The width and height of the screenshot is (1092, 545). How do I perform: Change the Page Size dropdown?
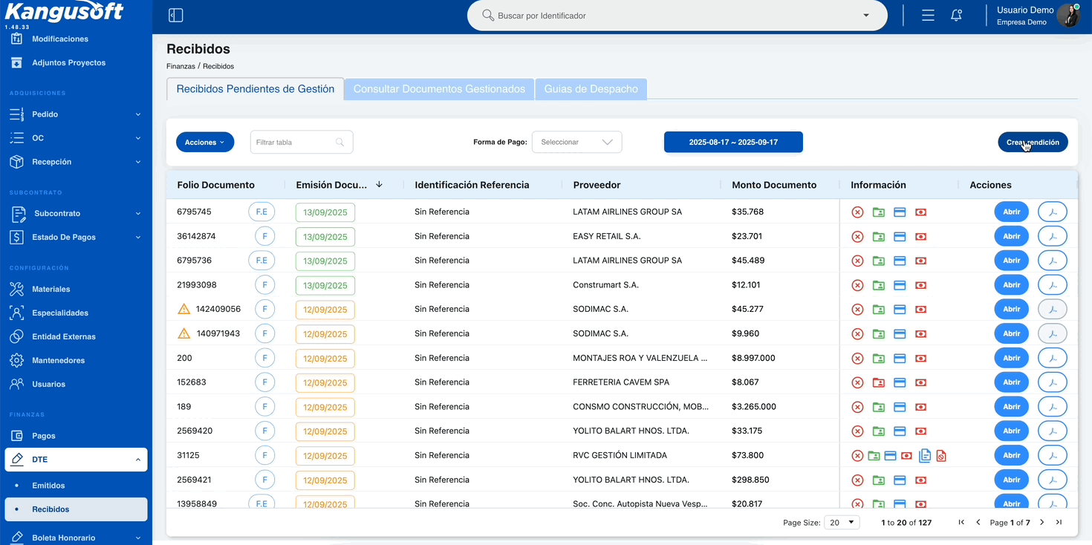842,523
